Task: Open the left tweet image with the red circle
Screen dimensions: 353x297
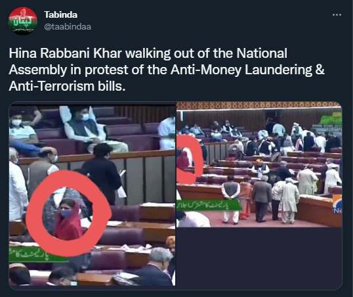Action: (92, 196)
